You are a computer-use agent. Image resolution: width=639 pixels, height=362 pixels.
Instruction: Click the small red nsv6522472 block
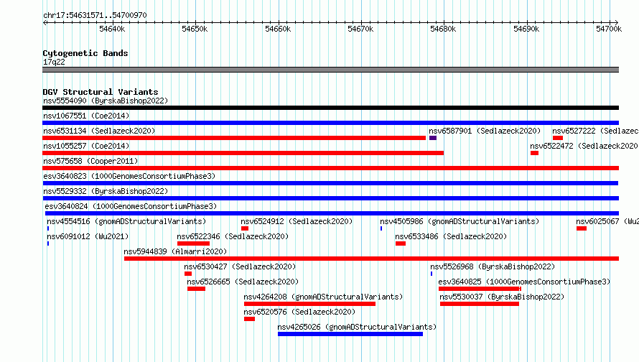click(535, 153)
